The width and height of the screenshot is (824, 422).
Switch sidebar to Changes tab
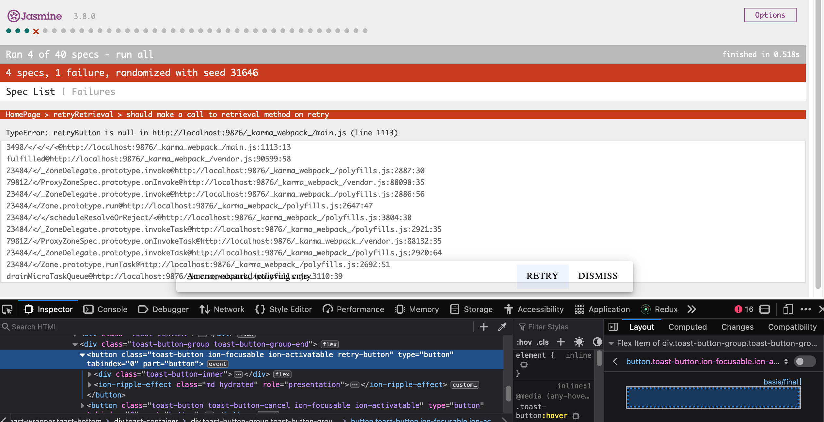tap(737, 327)
